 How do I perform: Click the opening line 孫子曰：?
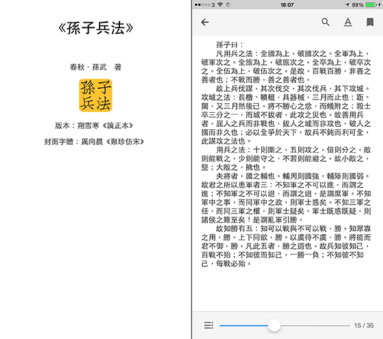click(230, 45)
